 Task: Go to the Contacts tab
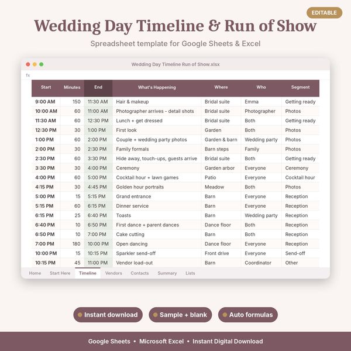(140, 273)
